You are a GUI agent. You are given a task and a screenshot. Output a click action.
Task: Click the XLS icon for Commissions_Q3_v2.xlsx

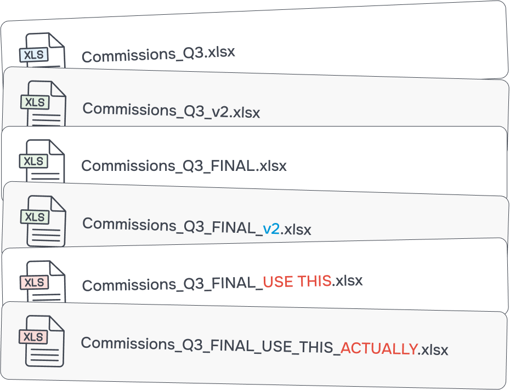pos(43,104)
